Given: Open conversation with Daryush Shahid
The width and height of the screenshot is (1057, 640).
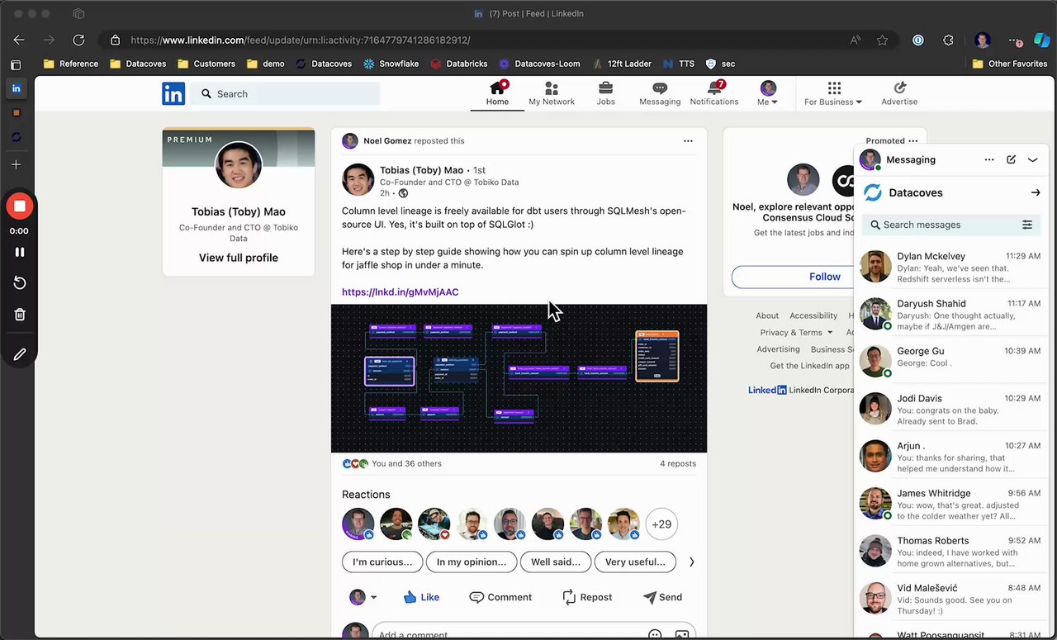Looking at the screenshot, I should [951, 314].
